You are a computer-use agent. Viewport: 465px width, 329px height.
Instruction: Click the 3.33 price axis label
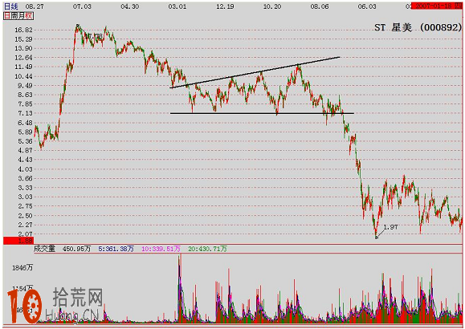pos(25,188)
